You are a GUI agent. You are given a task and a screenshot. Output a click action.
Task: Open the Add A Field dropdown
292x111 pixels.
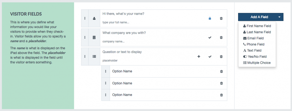[261, 17]
